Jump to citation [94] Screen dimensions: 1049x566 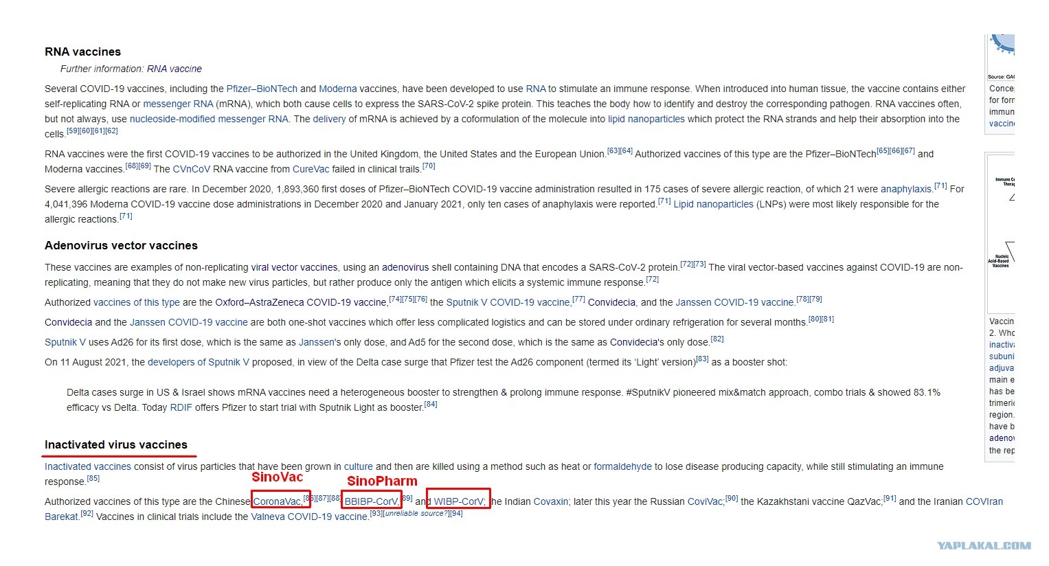click(x=456, y=513)
